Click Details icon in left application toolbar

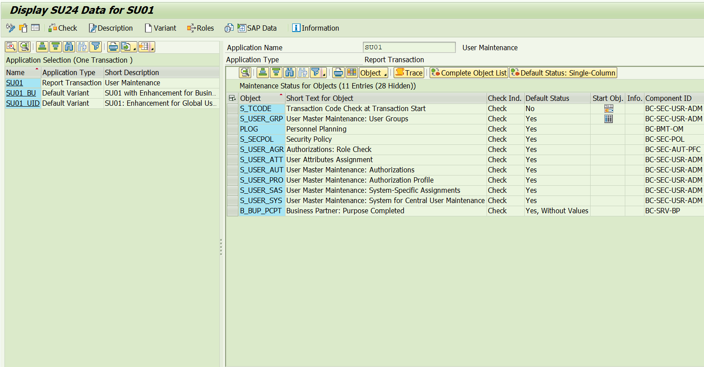tap(11, 47)
